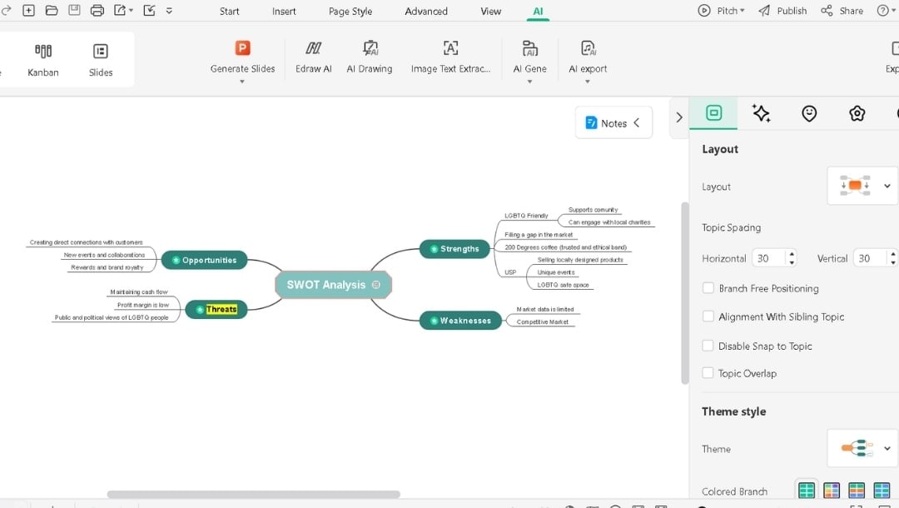Select the SWOT Analysis central topic
The width and height of the screenshot is (899, 508).
[x=333, y=284]
